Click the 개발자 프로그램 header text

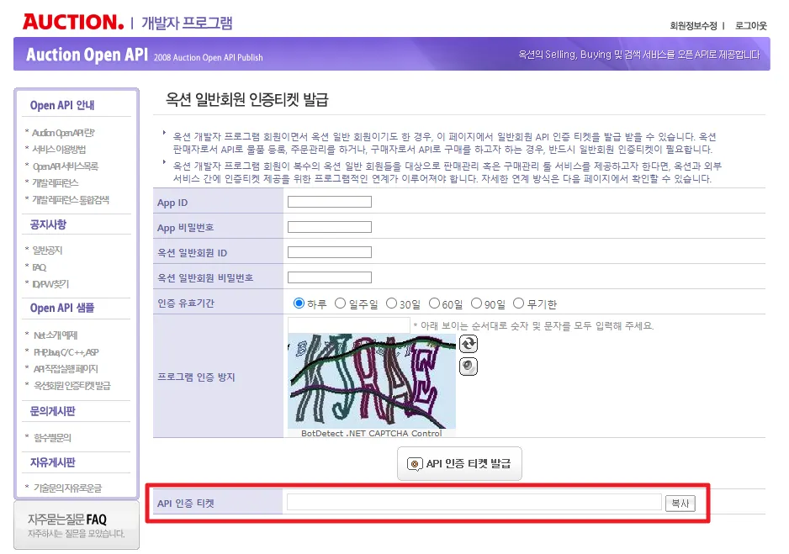tap(187, 24)
